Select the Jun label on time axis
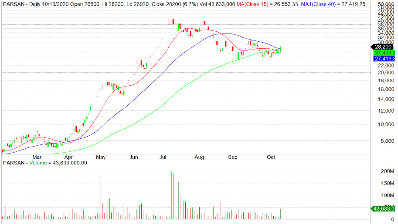The height and width of the screenshot is (224, 398). pyautogui.click(x=134, y=157)
